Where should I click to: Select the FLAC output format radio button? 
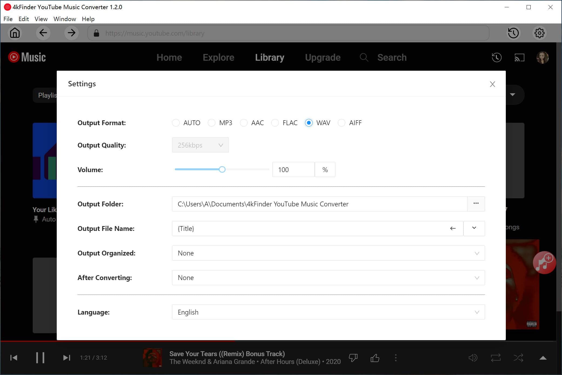tap(275, 123)
